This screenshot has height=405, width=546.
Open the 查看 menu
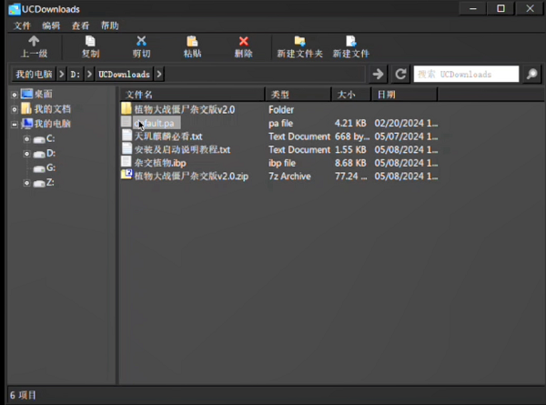(81, 25)
